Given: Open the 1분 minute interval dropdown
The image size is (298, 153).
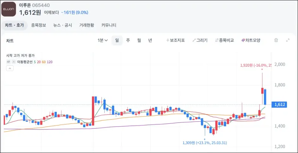Looking at the screenshot, I should coord(103,40).
